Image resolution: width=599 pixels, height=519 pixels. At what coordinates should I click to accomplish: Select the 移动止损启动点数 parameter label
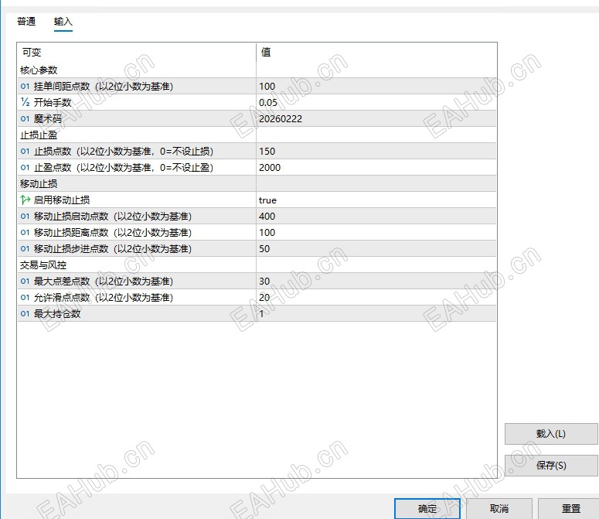(113, 217)
